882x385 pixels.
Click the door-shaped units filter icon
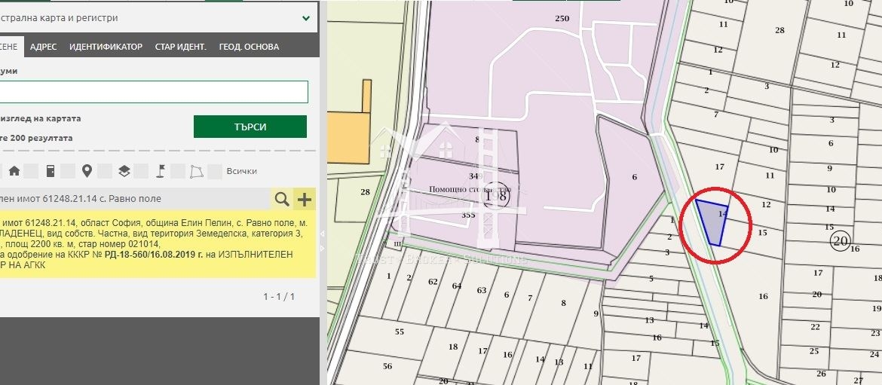51,171
